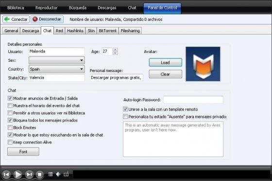Open the Red settings tab
Screen dimensions: 272x181
click(x=59, y=31)
